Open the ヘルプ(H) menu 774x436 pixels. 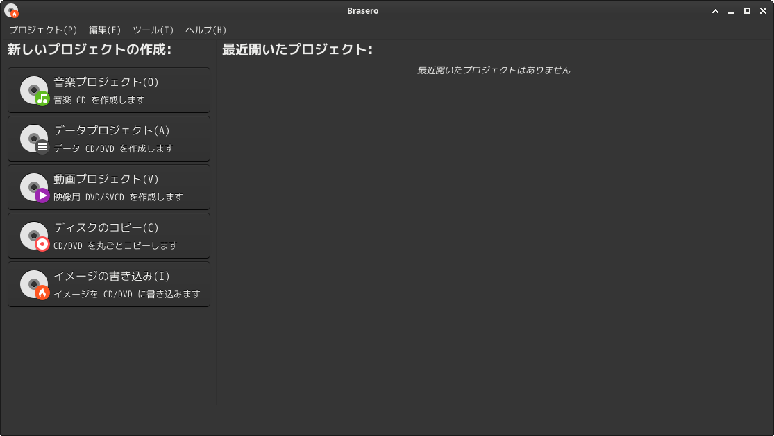pyautogui.click(x=206, y=30)
